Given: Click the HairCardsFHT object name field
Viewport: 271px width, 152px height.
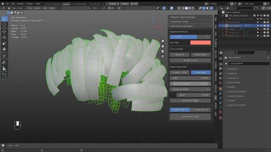Looking at the screenshot, I should [x=249, y=64].
